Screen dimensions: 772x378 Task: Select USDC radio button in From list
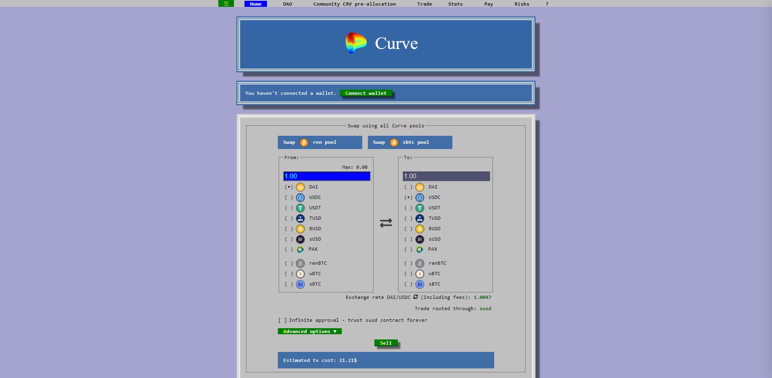289,198
